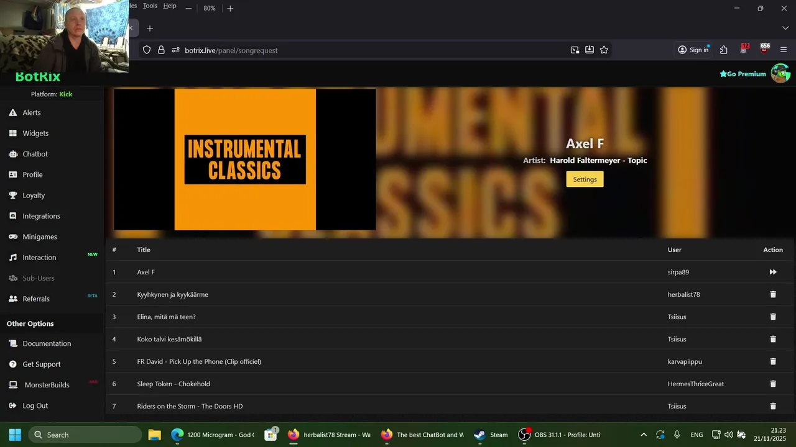Click the Instrumental Classics album thumbnail
The width and height of the screenshot is (796, 447).
click(x=244, y=160)
